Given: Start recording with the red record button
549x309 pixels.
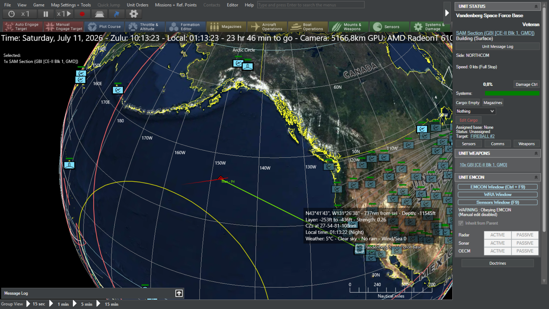Looking at the screenshot, I should point(82,14).
